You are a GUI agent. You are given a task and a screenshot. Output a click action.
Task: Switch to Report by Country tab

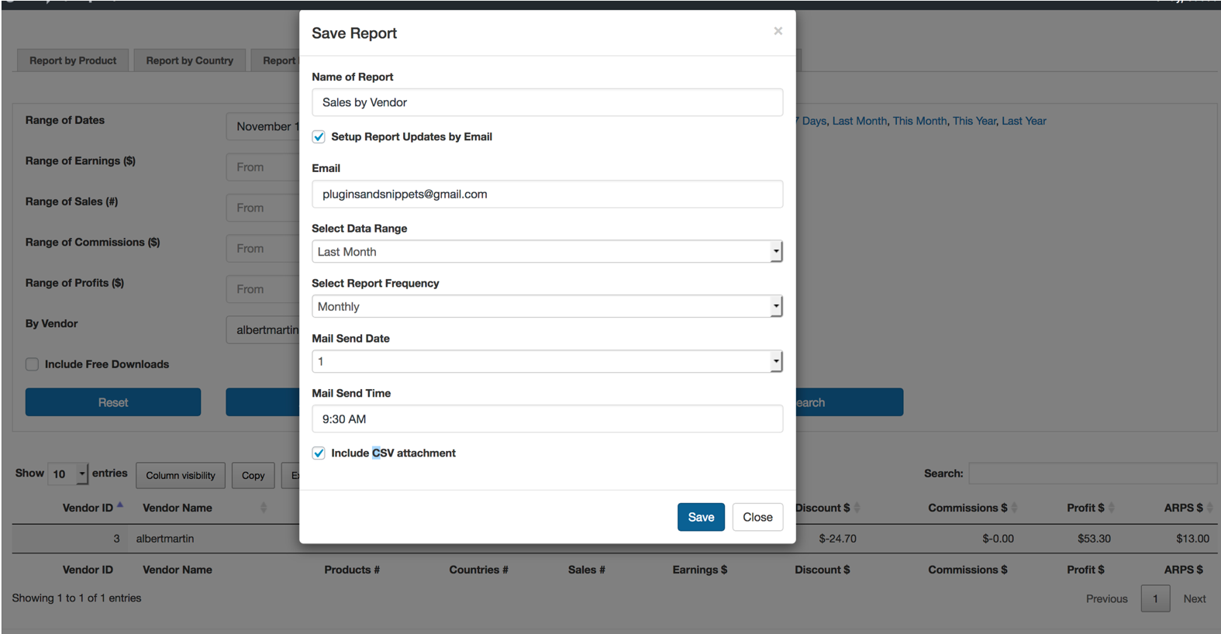[x=190, y=60]
